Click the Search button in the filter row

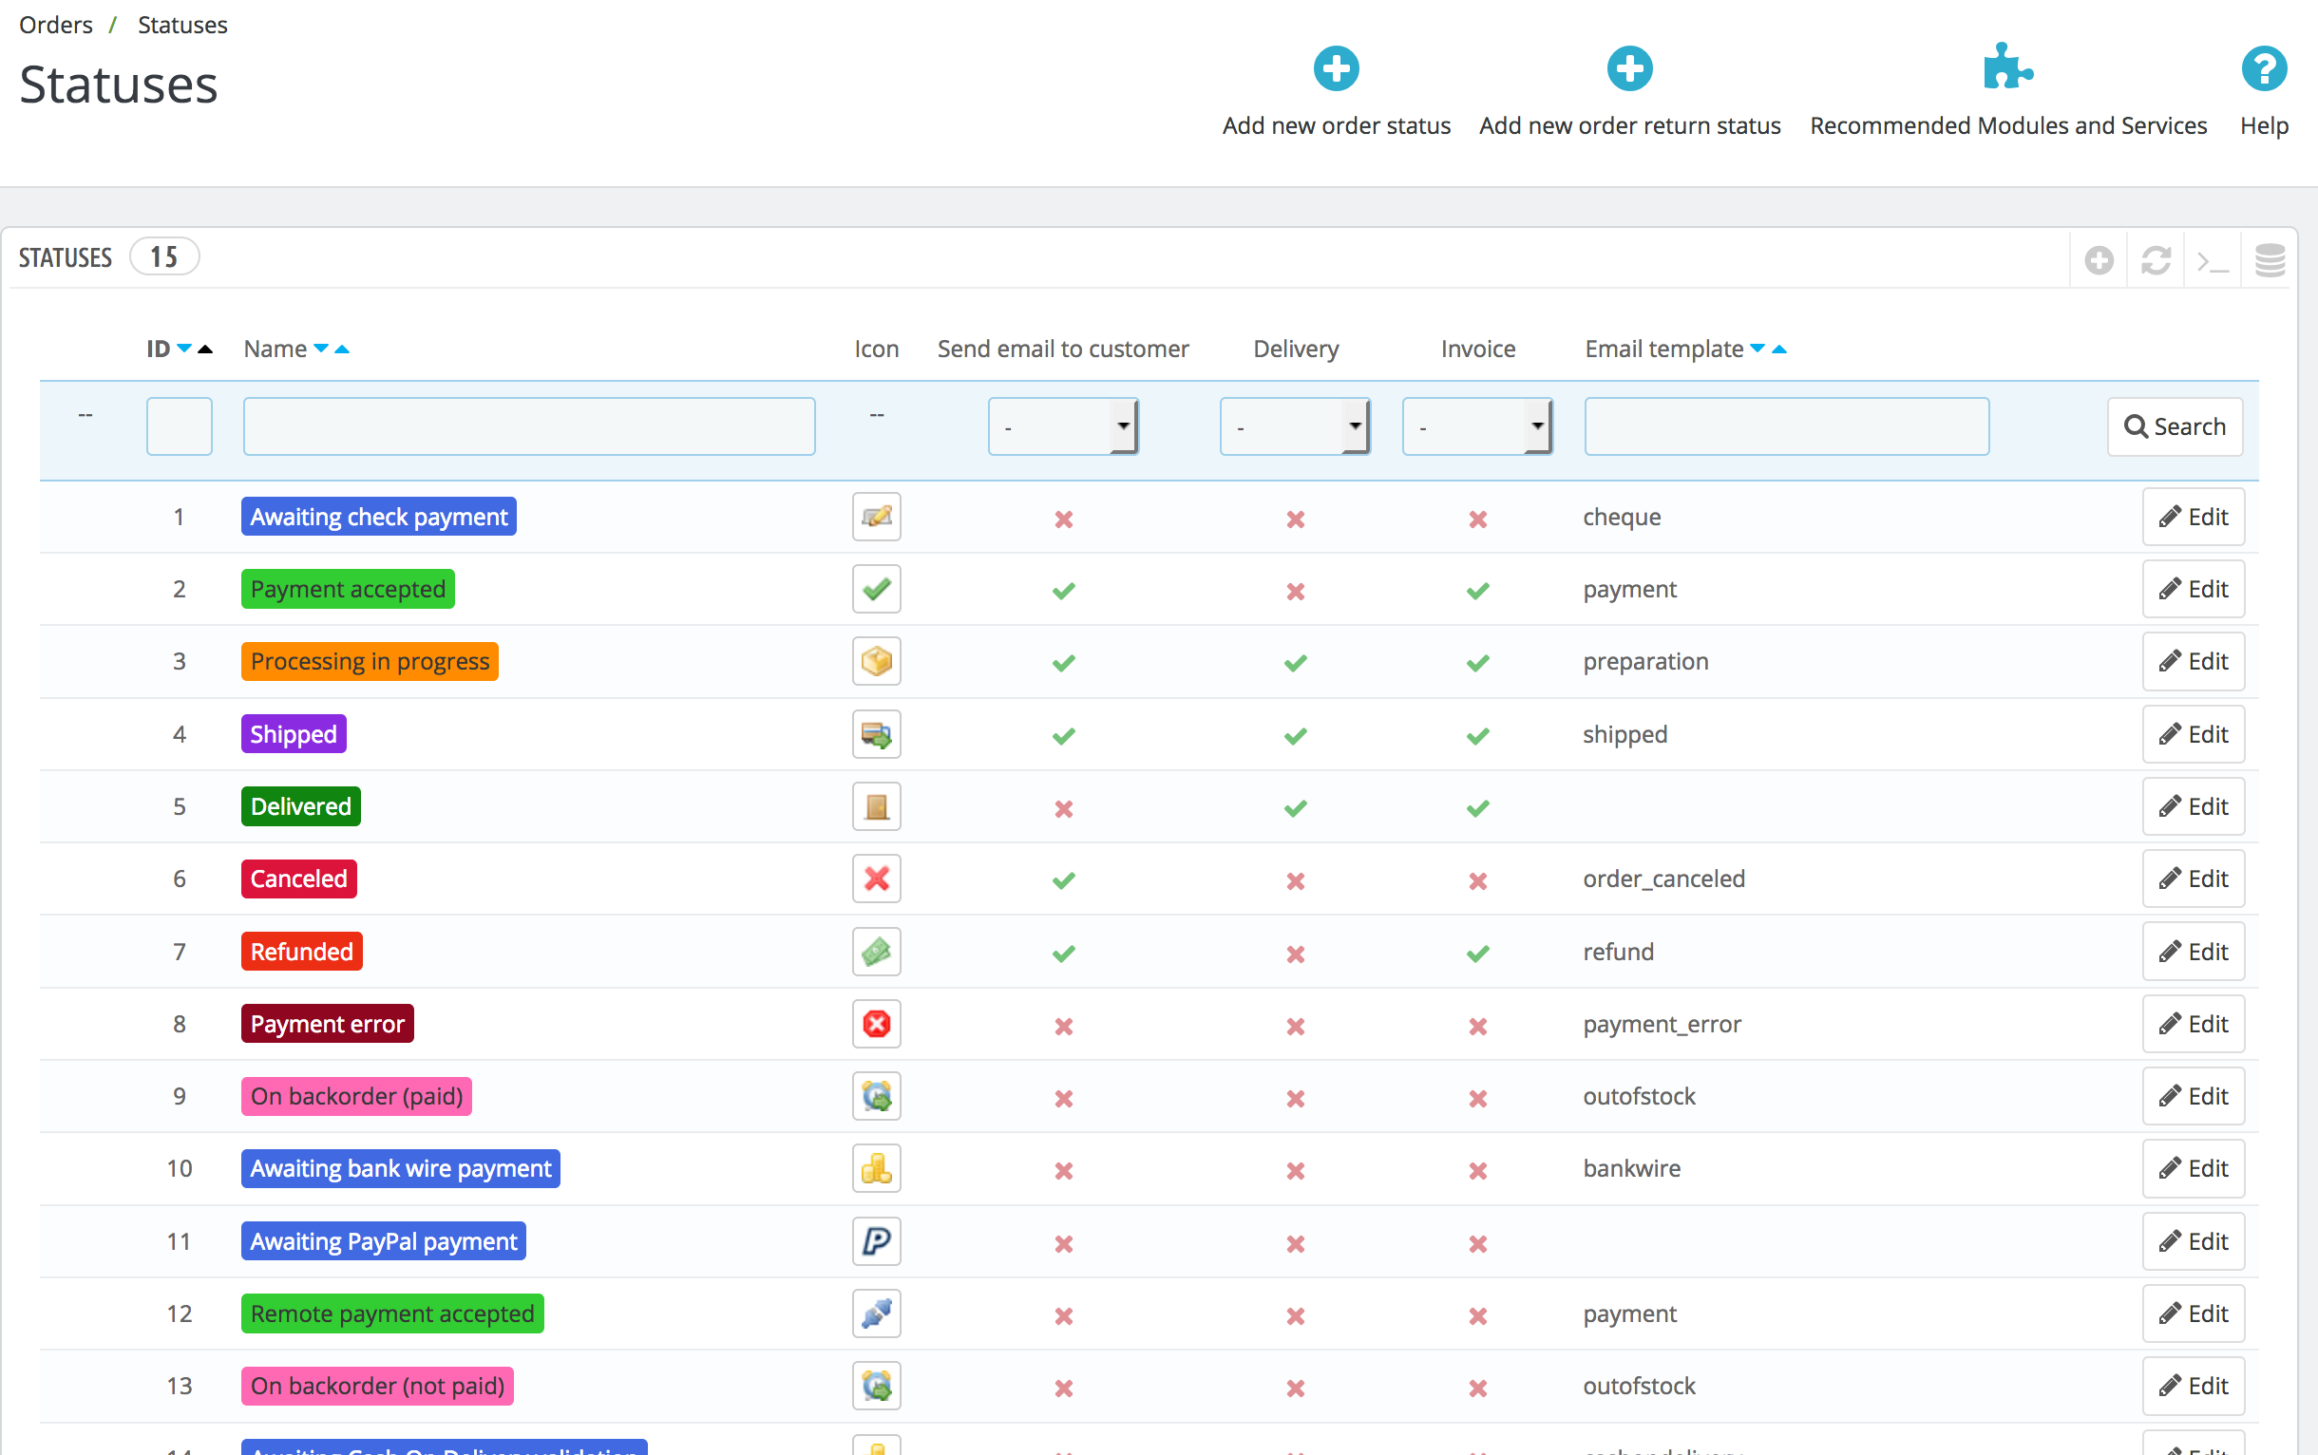point(2175,425)
